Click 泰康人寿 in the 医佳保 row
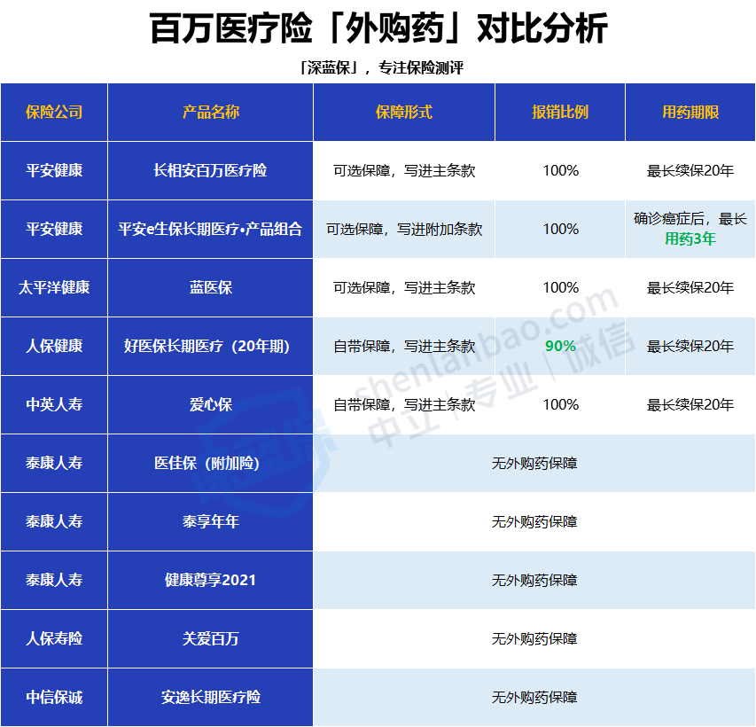756x727 pixels. tap(54, 463)
